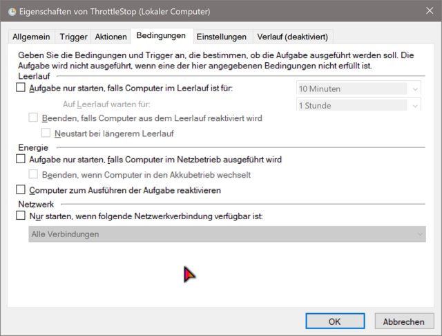442x336 pixels.
Task: Click the Abbrechen button
Action: pyautogui.click(x=404, y=321)
